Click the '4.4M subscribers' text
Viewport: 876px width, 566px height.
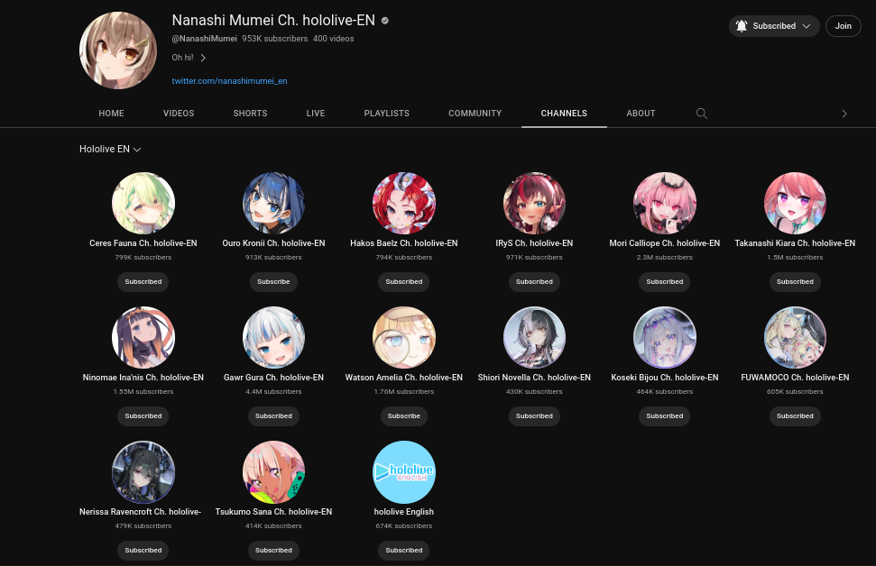click(x=273, y=392)
